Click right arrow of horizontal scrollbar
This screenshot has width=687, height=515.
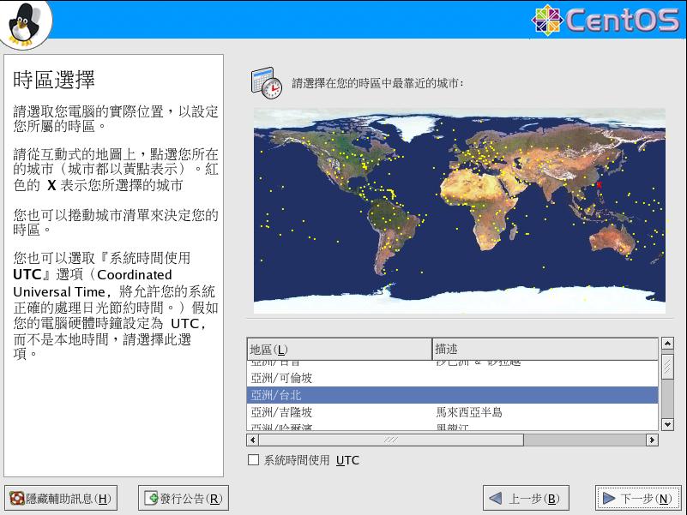tap(653, 440)
